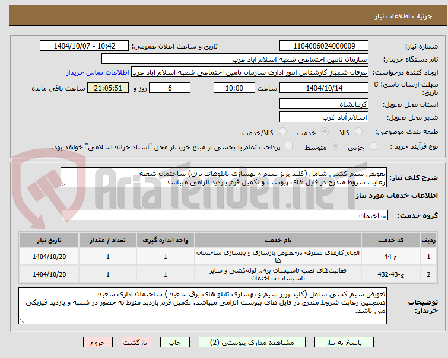
Task: Select the خدمت radio option
Action: click(x=325, y=132)
